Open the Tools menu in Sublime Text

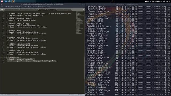point(30,7)
